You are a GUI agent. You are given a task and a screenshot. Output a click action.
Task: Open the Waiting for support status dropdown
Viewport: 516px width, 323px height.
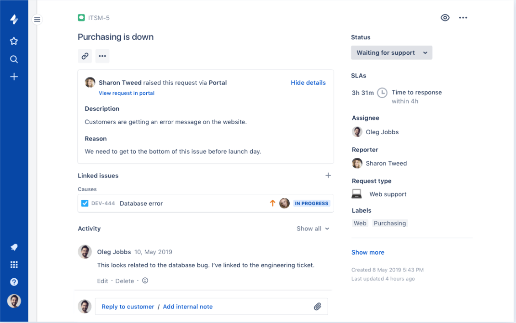391,52
